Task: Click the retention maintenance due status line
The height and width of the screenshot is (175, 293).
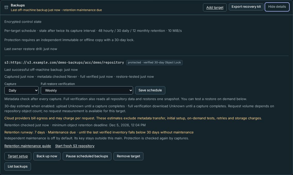Action: (56, 10)
